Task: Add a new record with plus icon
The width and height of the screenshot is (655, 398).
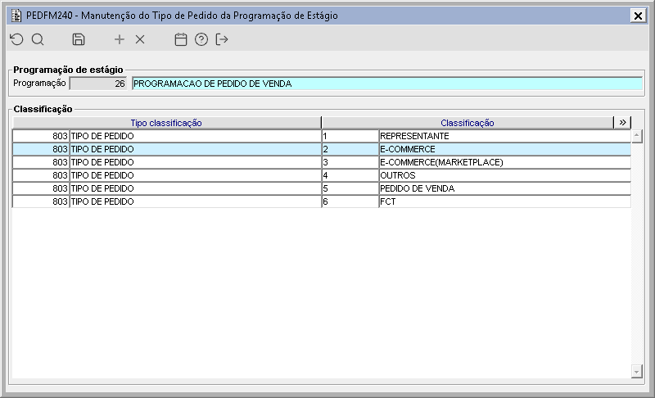Action: pos(120,39)
